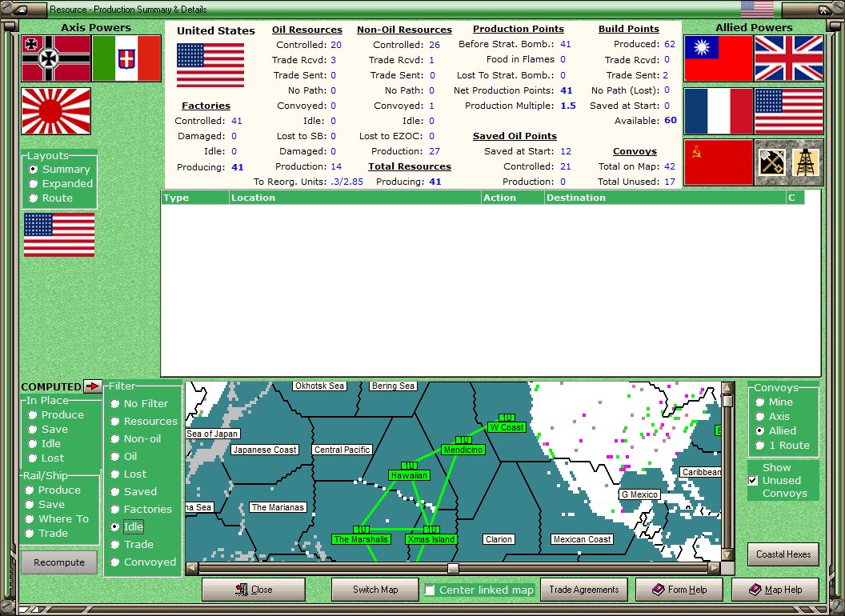Click the red COMPUTED arrow icon

point(93,386)
